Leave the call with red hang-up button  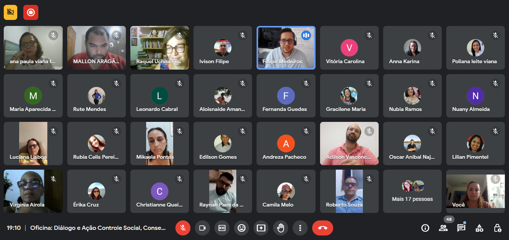323,228
